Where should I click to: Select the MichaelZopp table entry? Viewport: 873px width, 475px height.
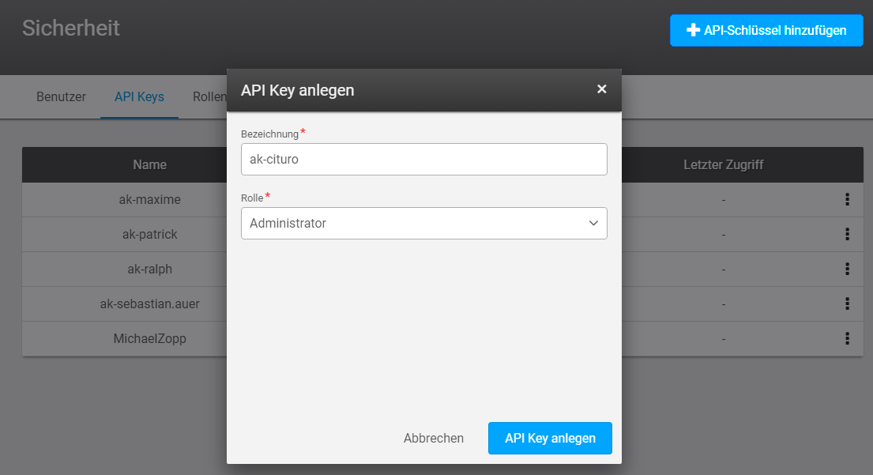(149, 338)
